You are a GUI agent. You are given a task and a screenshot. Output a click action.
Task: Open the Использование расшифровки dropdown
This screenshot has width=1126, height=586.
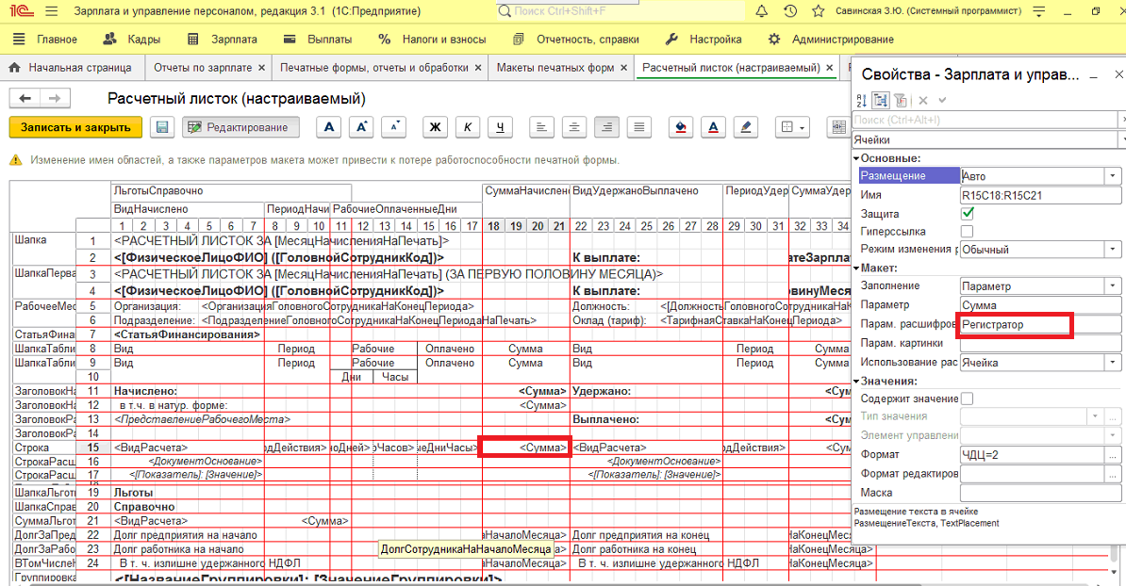tap(1113, 363)
